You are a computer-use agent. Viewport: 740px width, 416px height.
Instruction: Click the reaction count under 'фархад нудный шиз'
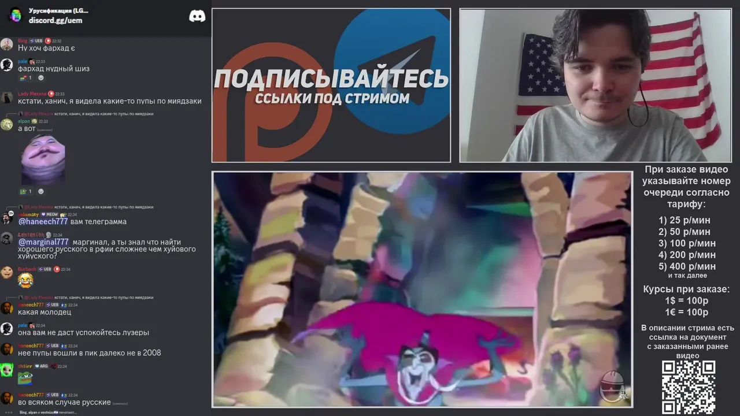pyautogui.click(x=26, y=77)
